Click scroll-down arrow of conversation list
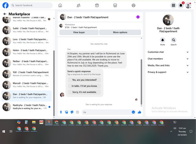 54,117
